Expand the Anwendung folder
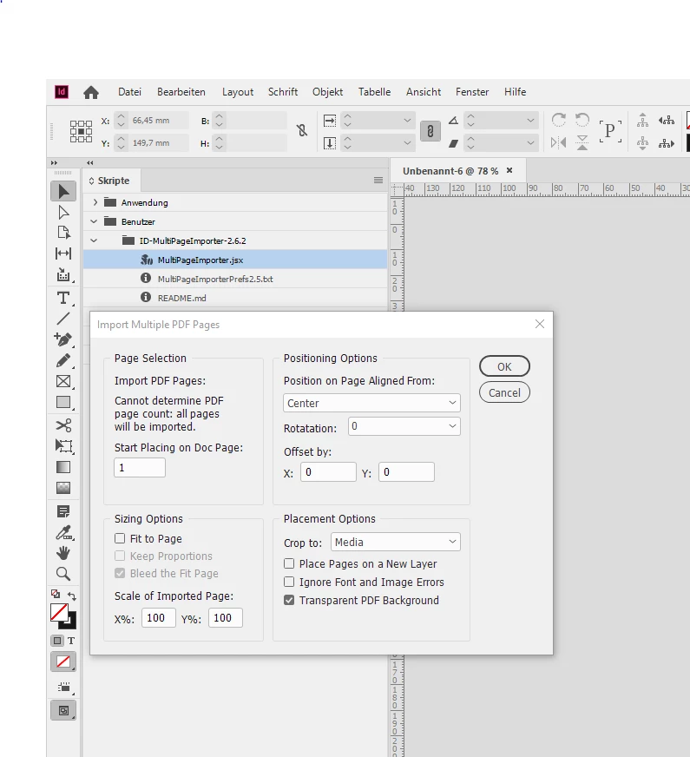Viewport: 690px width, 757px height. pos(95,202)
